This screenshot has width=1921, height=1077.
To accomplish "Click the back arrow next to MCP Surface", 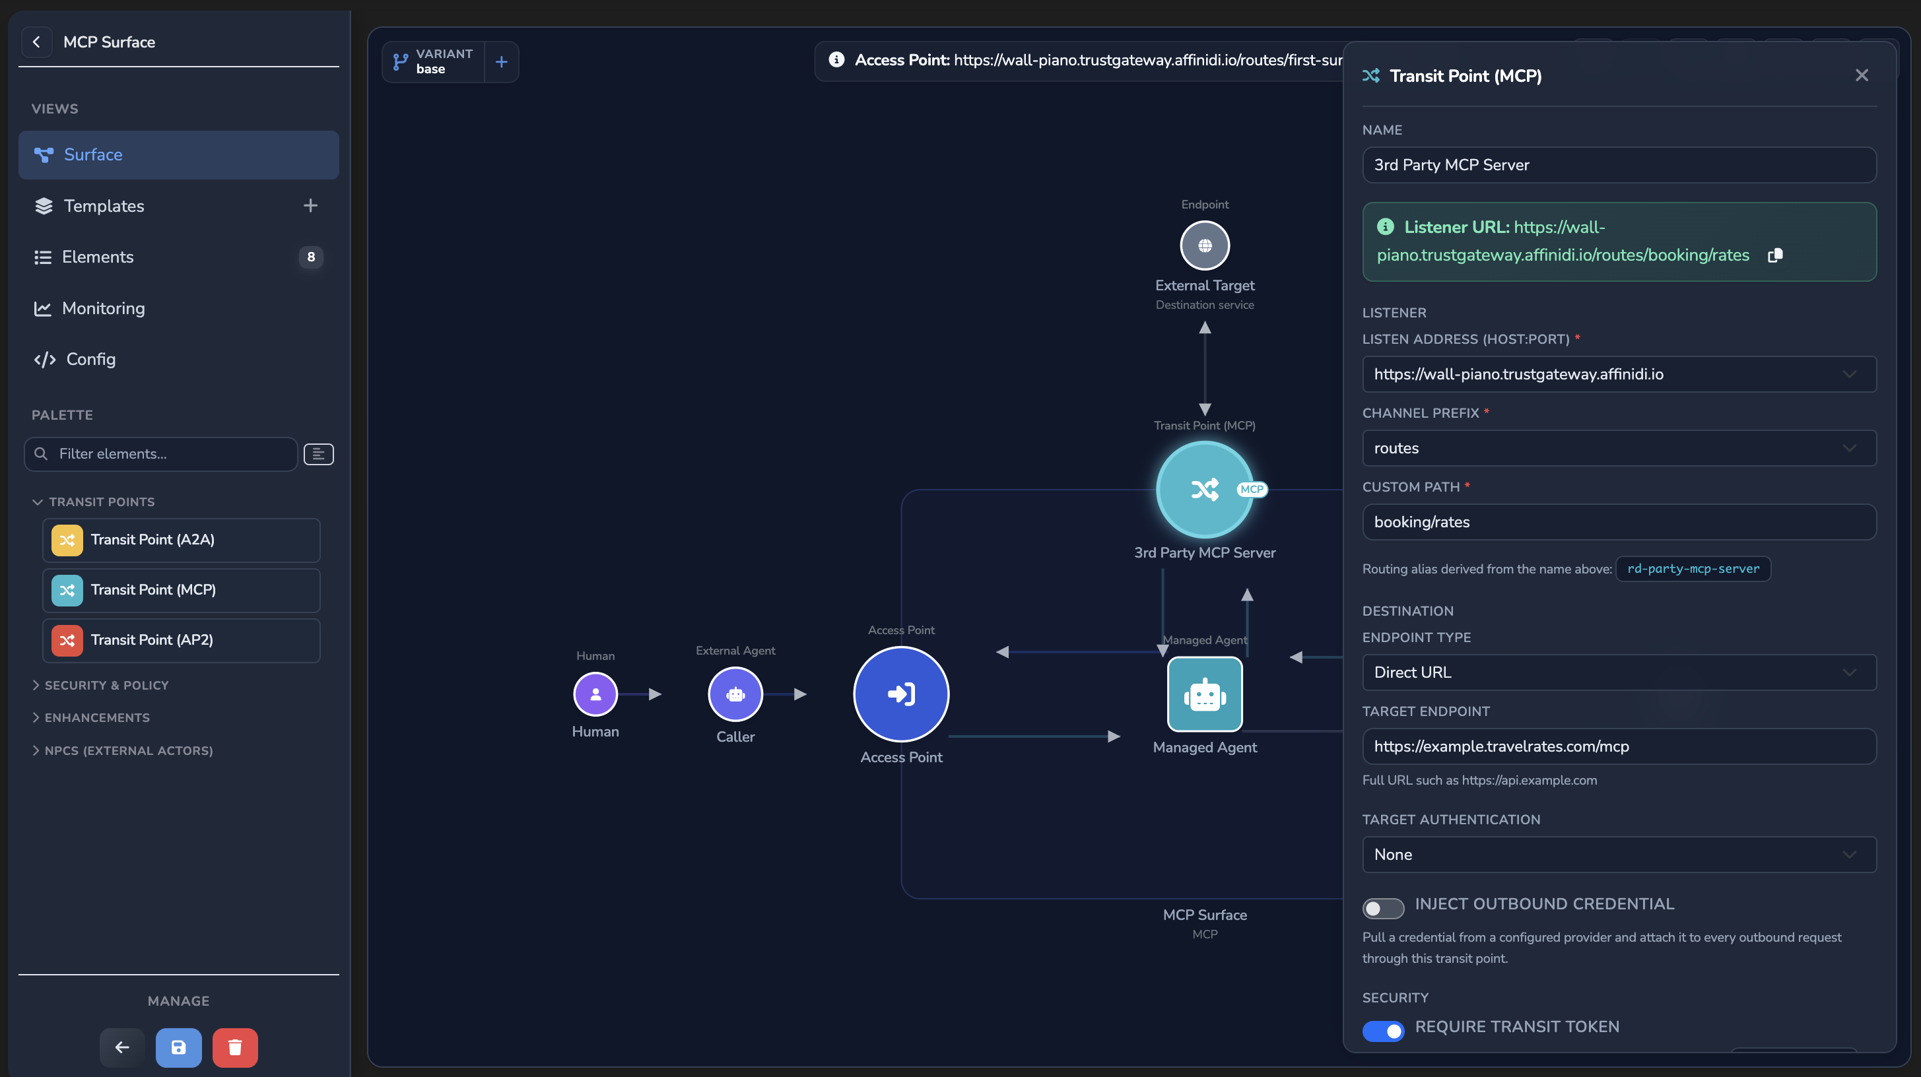I will 36,42.
